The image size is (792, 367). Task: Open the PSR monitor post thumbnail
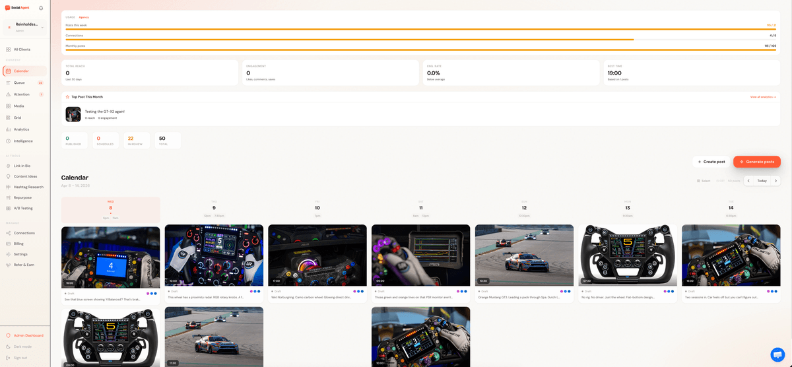pyautogui.click(x=421, y=256)
